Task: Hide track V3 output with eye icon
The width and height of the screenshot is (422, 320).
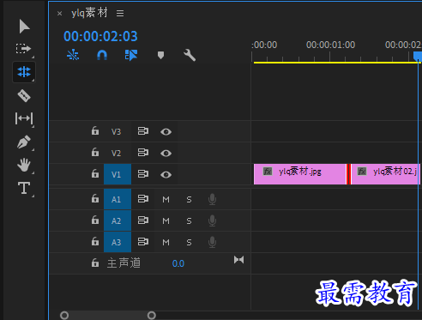Action: 166,132
